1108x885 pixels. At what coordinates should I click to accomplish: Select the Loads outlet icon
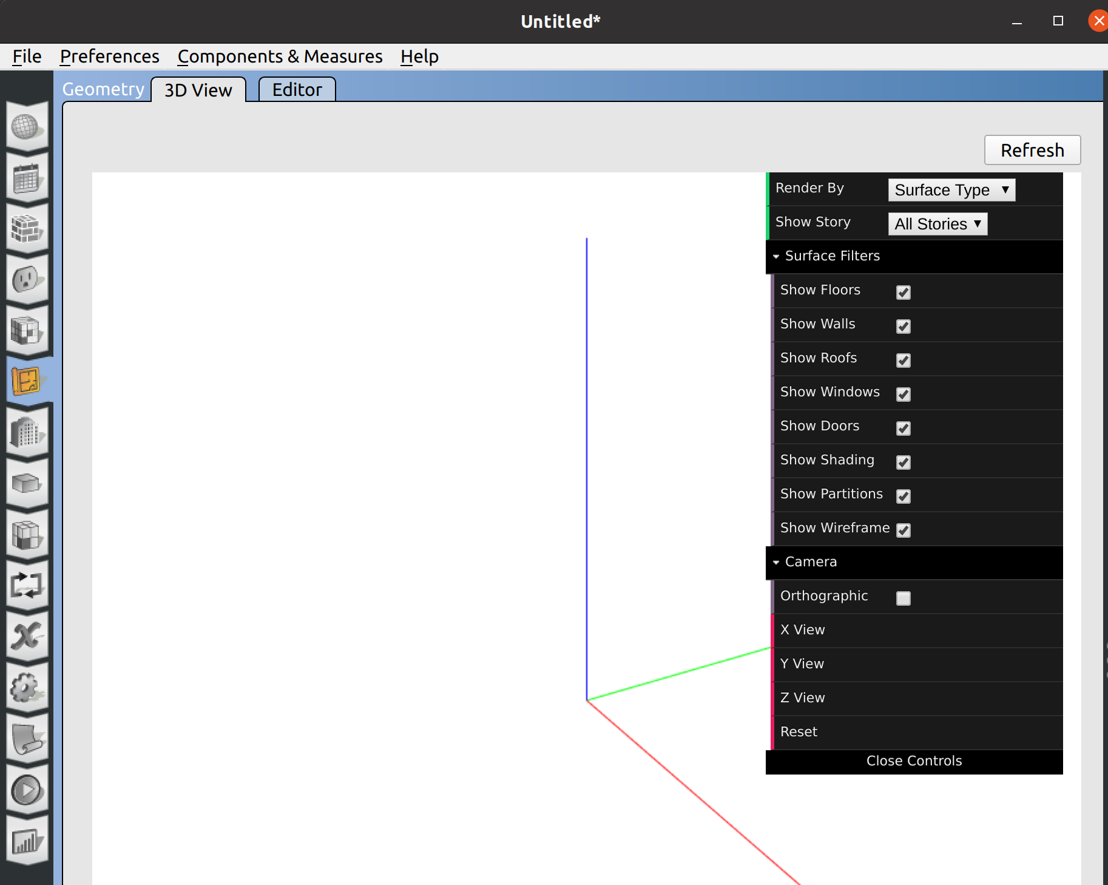point(27,279)
